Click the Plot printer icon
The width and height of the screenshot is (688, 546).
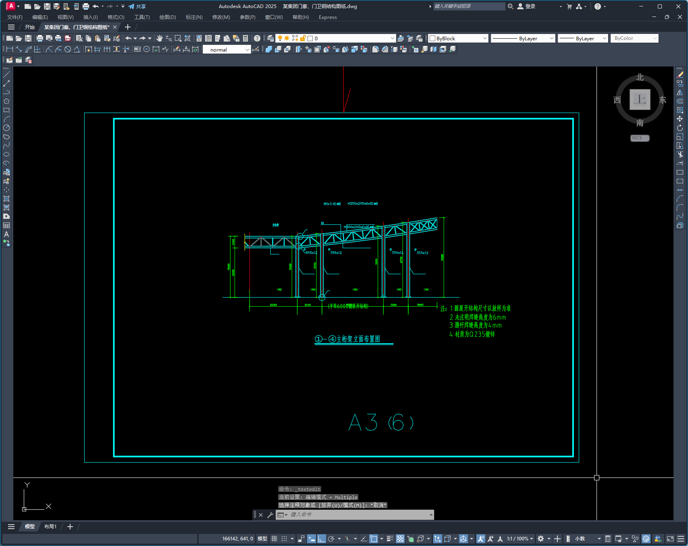tap(40, 38)
